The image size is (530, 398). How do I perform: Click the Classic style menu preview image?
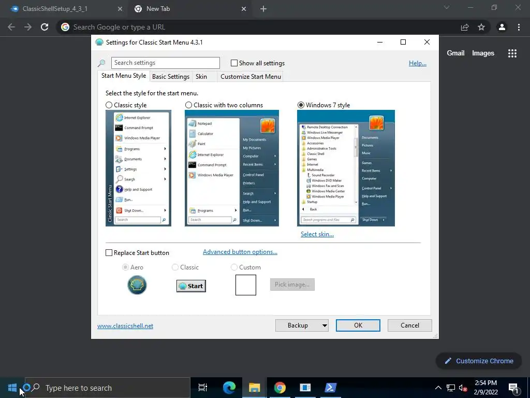[x=138, y=168]
